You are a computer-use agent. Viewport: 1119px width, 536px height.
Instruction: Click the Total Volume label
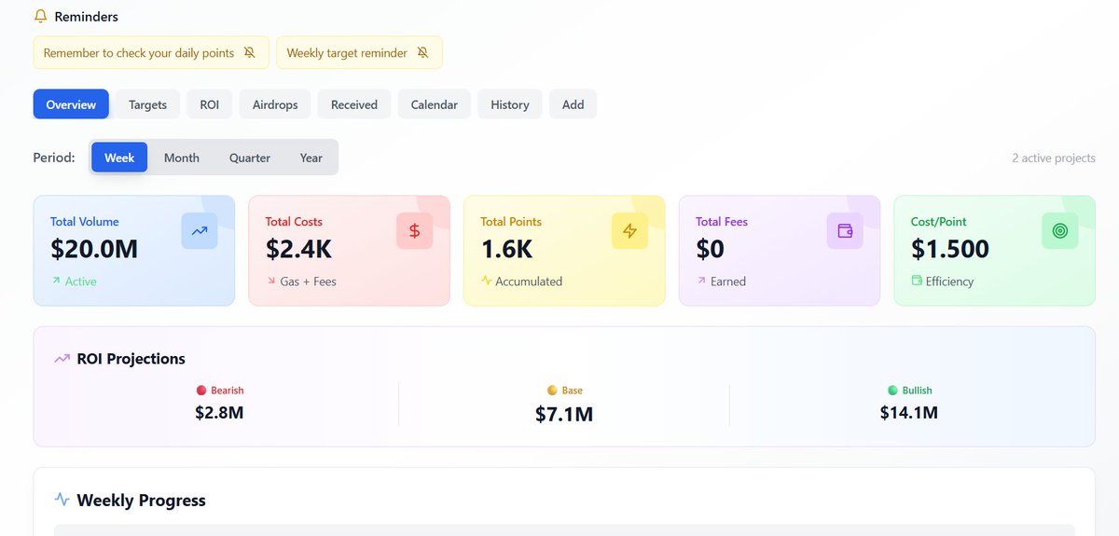coord(85,222)
